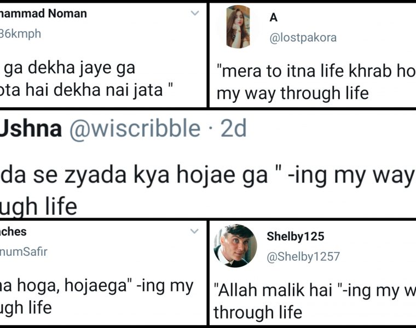Select the display name "A"
This screenshot has height=328, width=416.
pos(274,17)
